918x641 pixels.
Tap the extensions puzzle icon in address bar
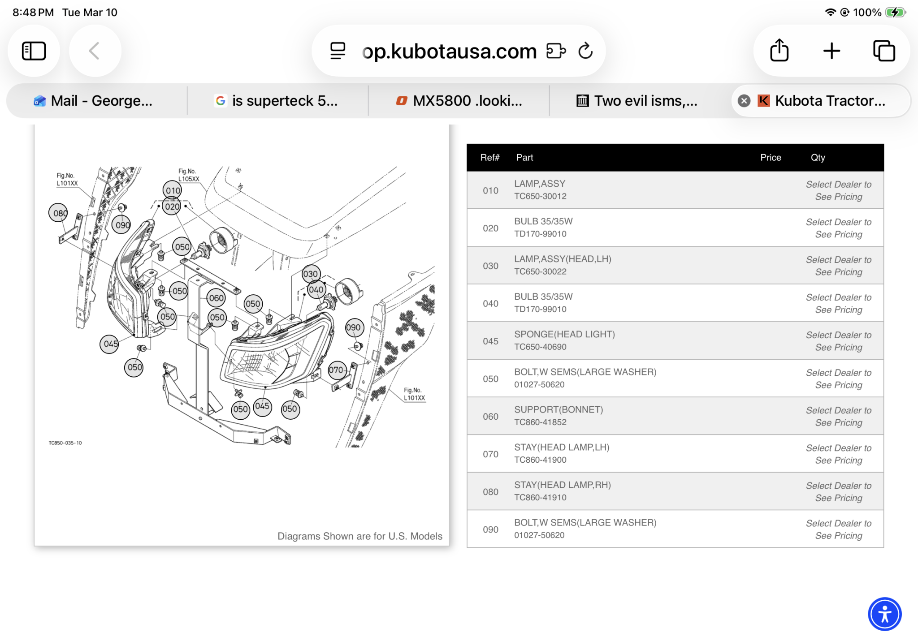556,51
